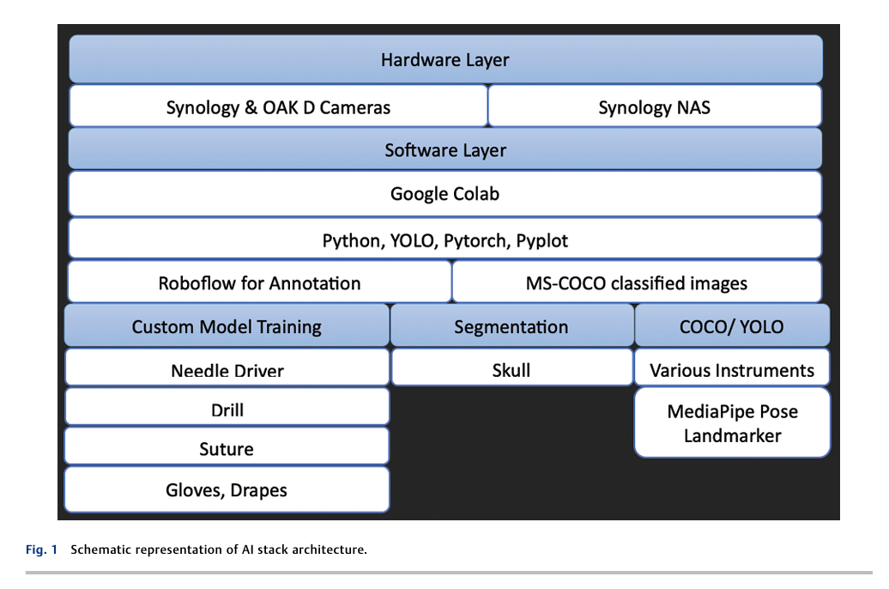Viewport: 889px width, 589px height.
Task: Click the Software Layer header box
Action: 445,149
